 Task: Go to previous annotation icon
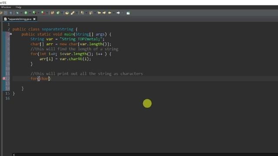pos(91,13)
